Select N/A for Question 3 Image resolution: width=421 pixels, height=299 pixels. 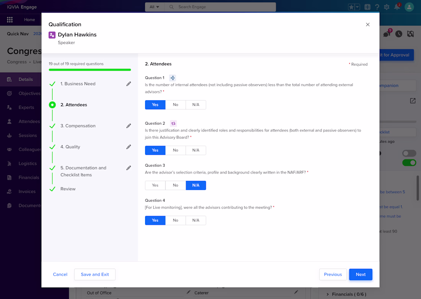coord(196,185)
